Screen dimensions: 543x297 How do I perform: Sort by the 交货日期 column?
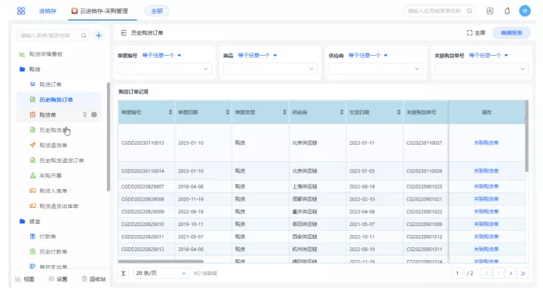(399, 112)
